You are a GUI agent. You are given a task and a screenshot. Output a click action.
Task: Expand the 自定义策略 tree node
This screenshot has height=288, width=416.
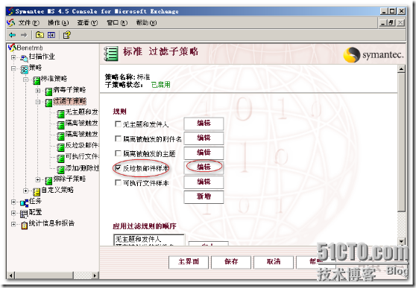point(25,191)
